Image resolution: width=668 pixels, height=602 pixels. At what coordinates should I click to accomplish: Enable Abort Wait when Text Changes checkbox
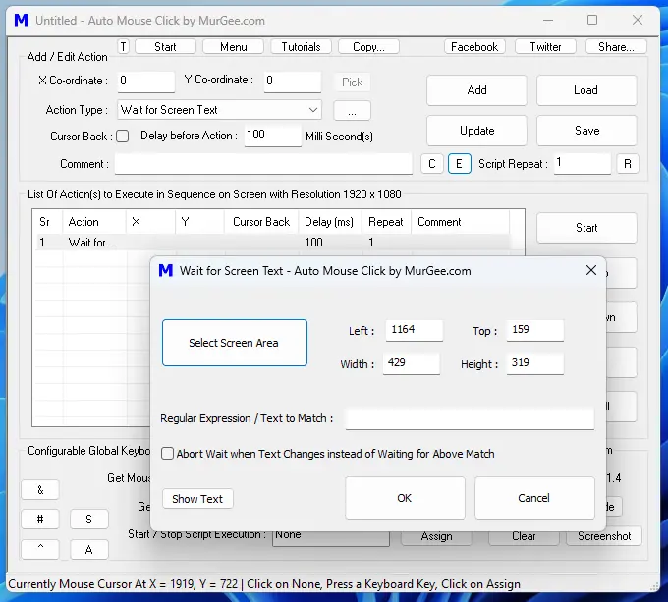(167, 453)
